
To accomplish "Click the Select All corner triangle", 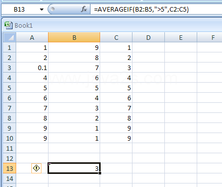I will tap(10, 37).
